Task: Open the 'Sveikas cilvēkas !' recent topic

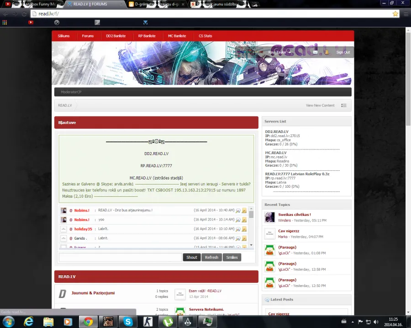Action: (295, 215)
